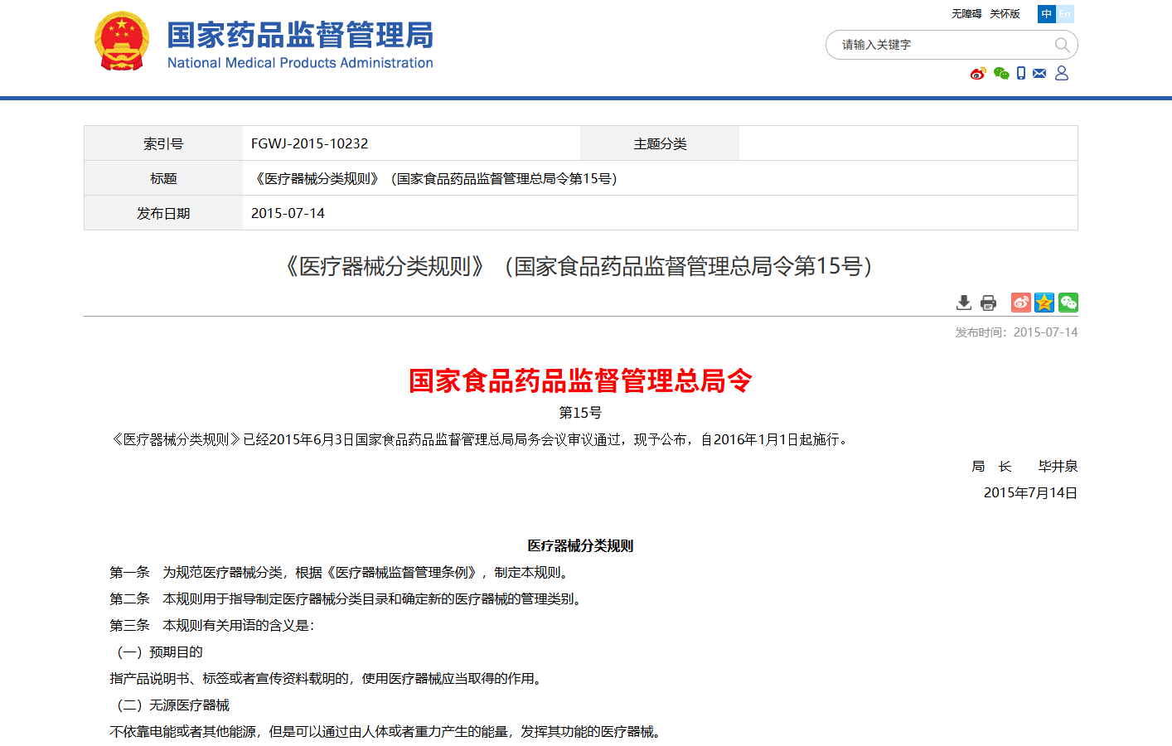
Task: Click the 第三条 article paragraph
Action: 212,626
